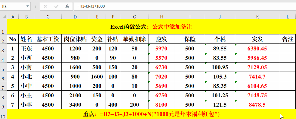Select row 10 header
This screenshot has height=119, width=296.
[4, 114]
